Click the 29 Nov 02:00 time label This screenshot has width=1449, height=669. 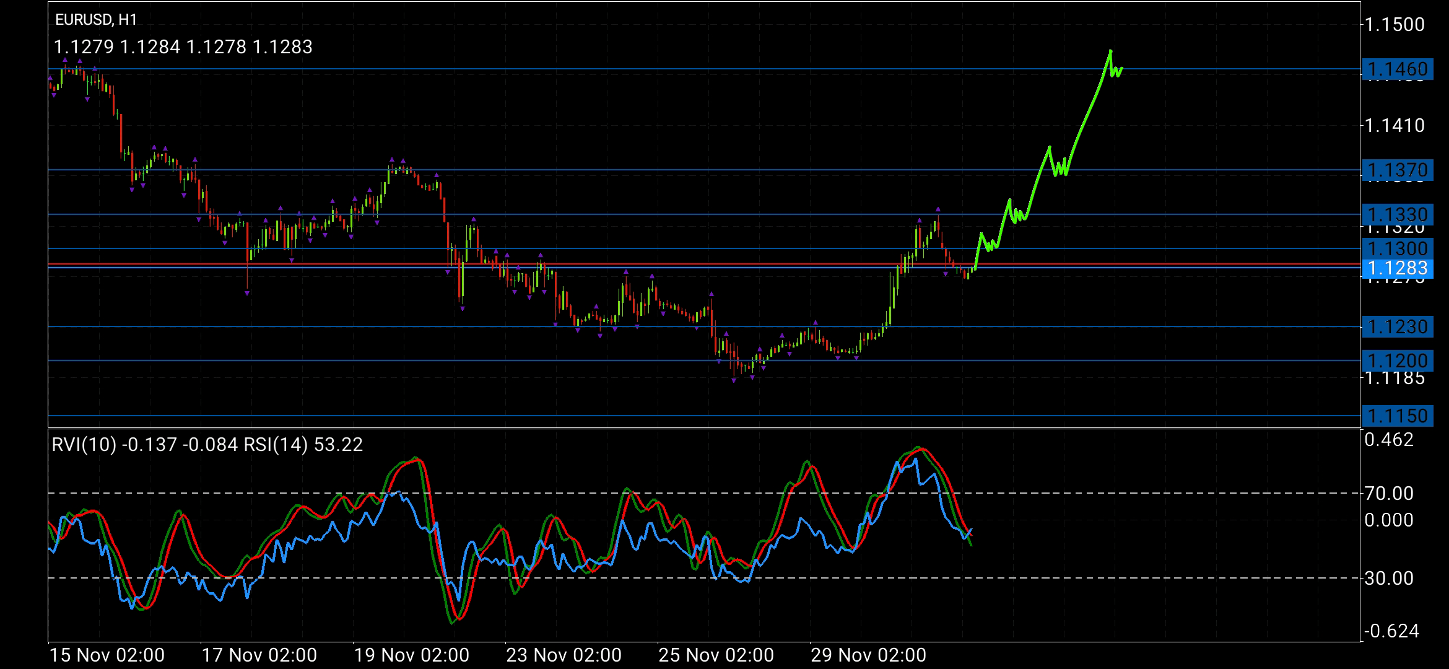click(x=868, y=655)
